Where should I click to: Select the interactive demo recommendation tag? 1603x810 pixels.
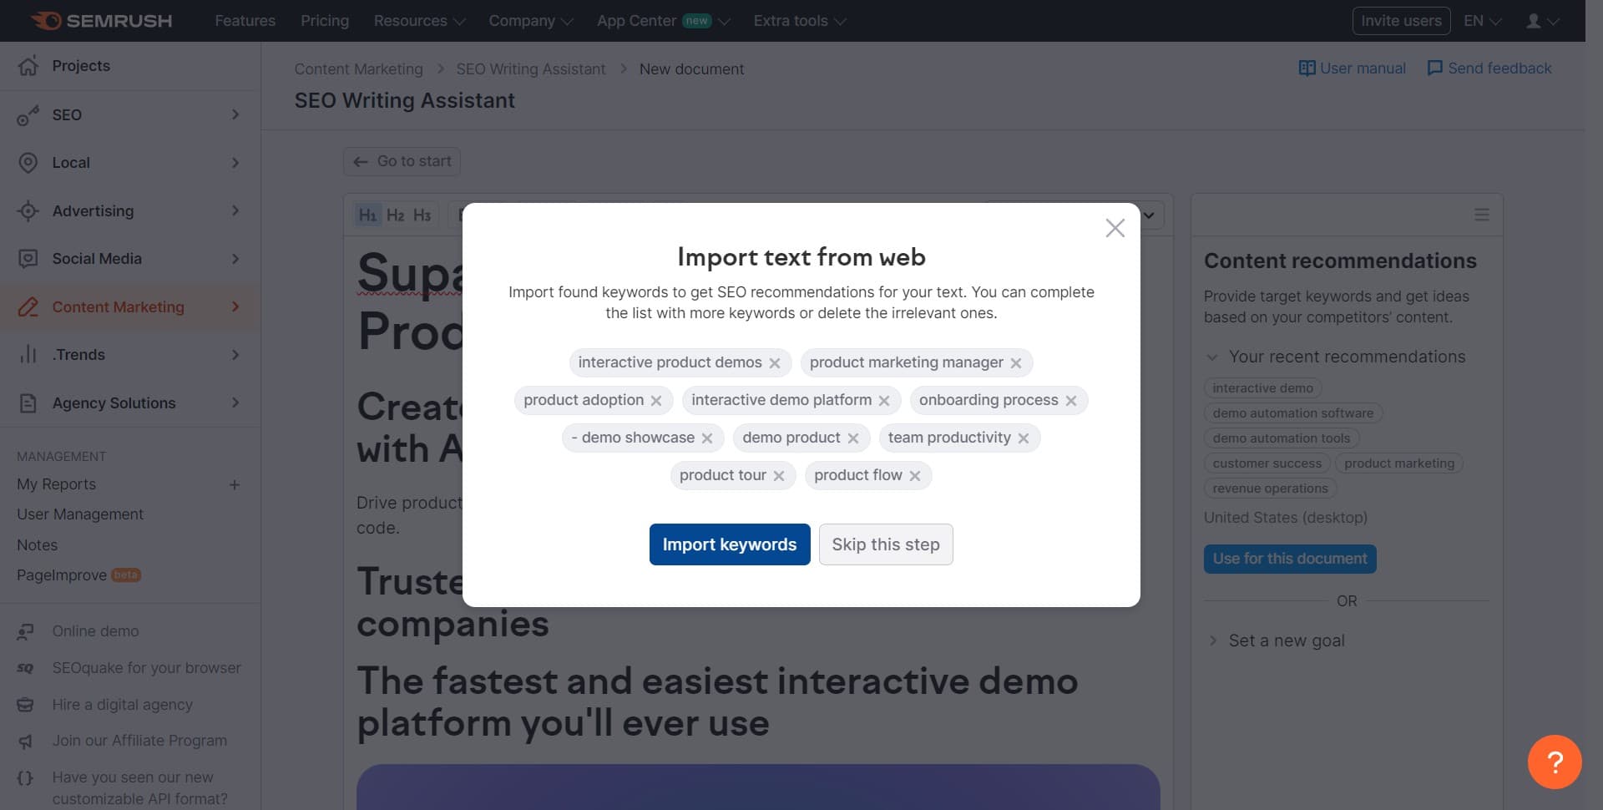[1263, 387]
